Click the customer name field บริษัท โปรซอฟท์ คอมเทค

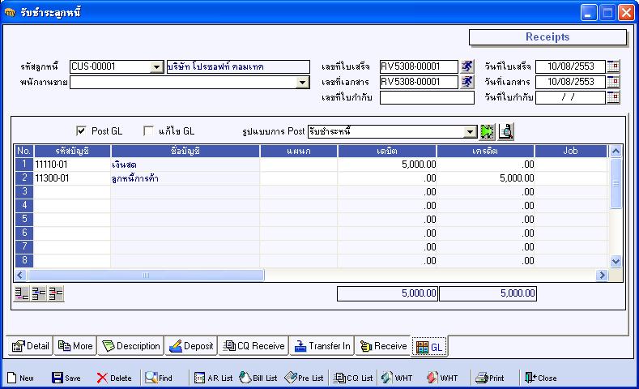tap(238, 67)
